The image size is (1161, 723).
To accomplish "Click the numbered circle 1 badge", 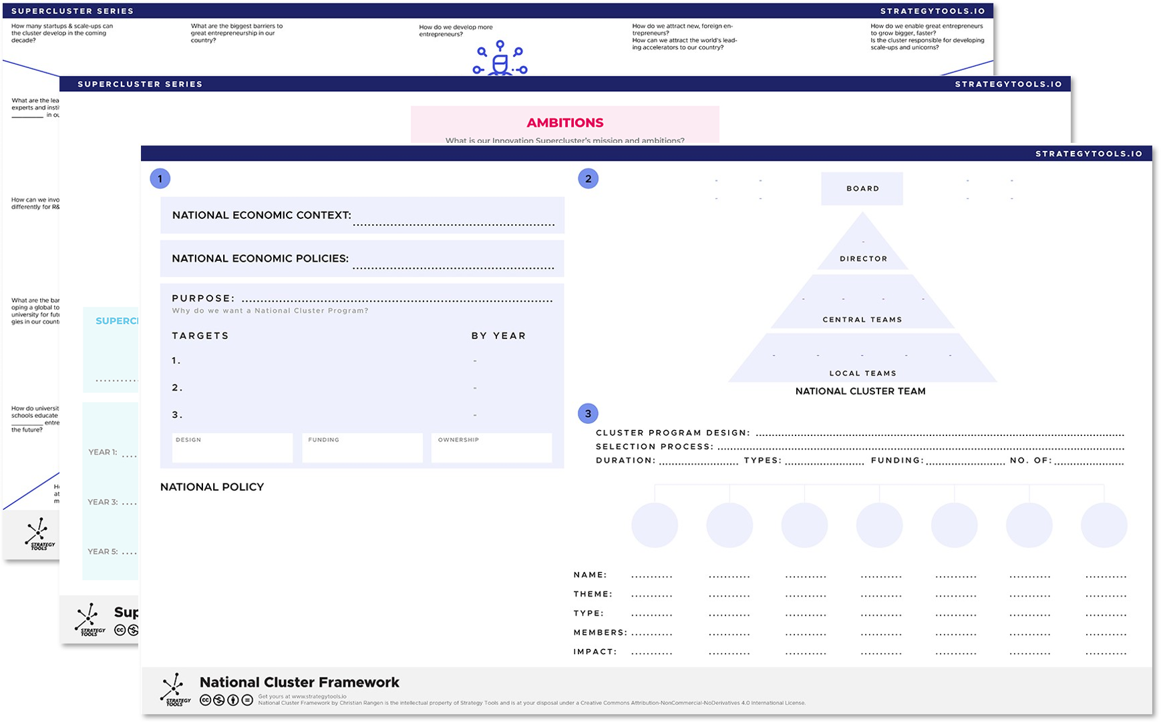I will [160, 179].
